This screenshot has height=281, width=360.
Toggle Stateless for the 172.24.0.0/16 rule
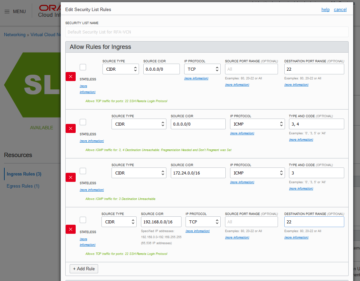click(83, 171)
